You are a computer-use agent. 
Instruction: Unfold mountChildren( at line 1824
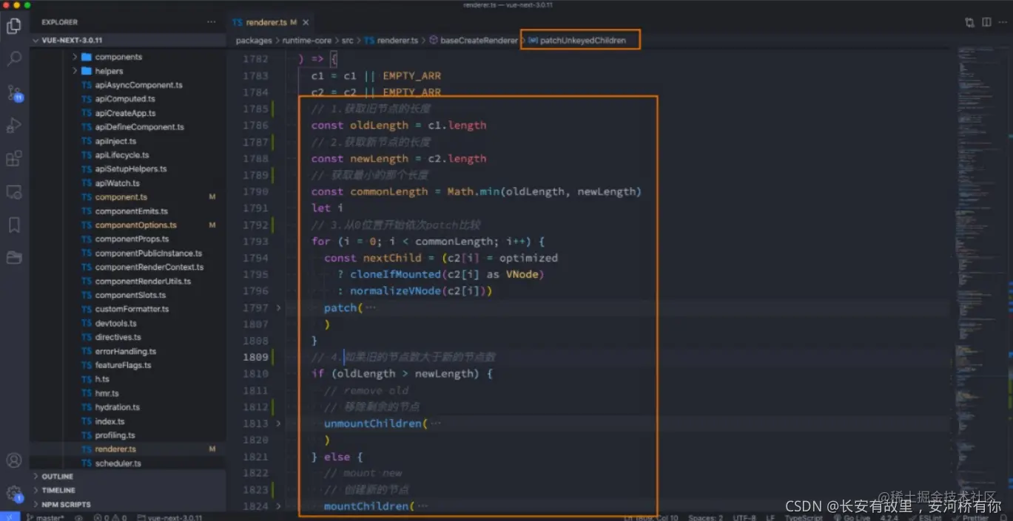[x=278, y=506]
